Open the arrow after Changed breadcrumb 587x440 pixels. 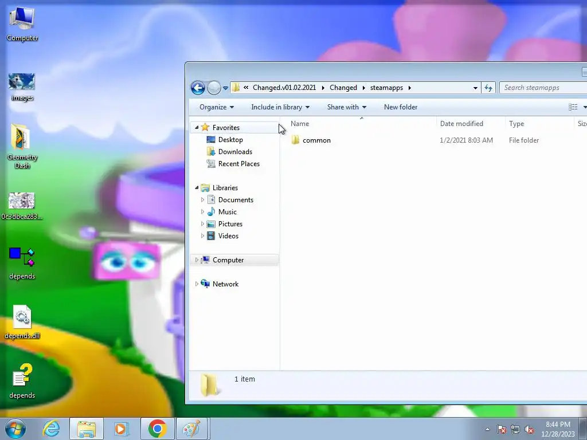click(x=364, y=88)
